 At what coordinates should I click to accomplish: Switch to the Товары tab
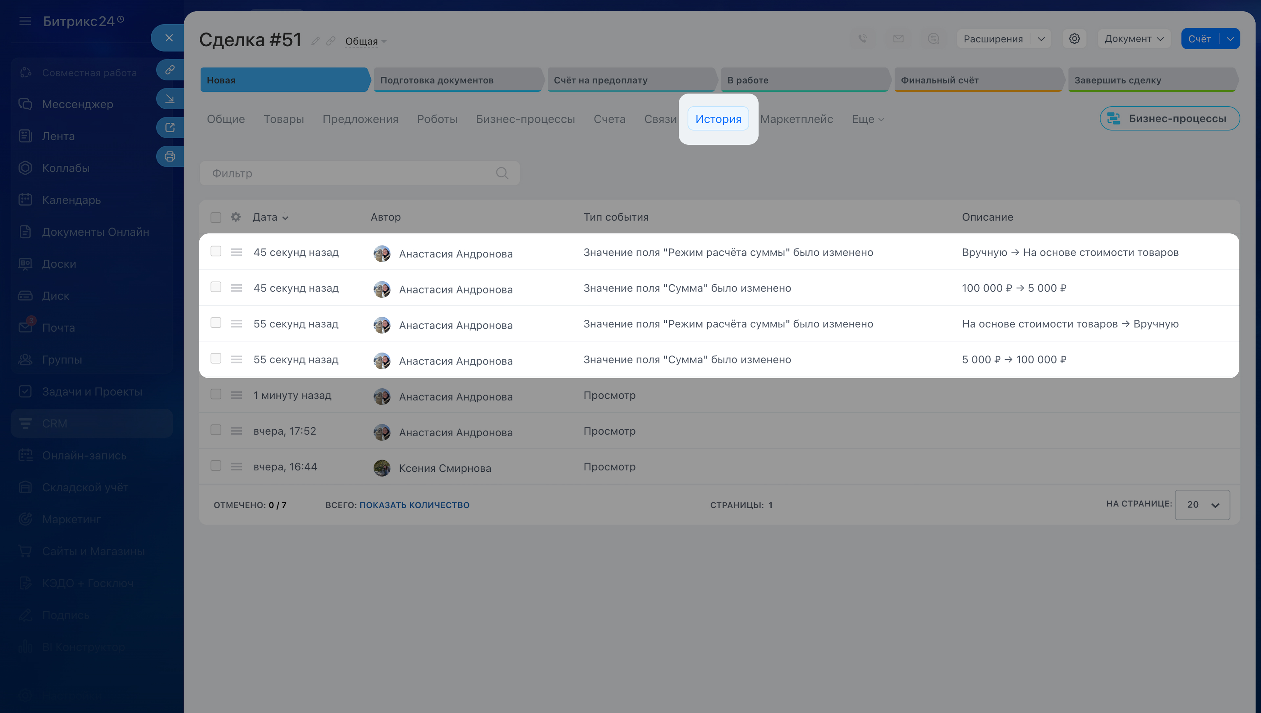283,119
